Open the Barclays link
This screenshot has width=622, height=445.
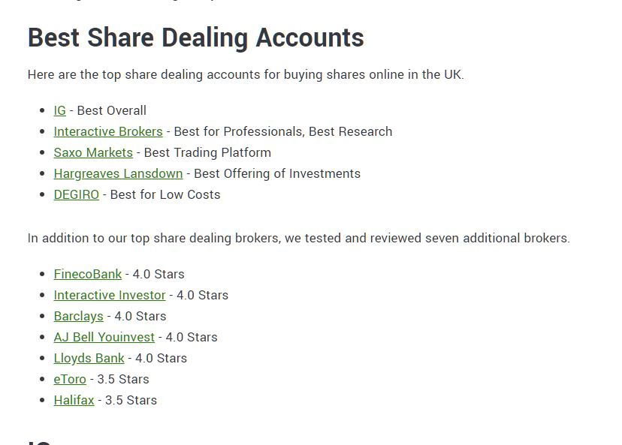coord(79,316)
